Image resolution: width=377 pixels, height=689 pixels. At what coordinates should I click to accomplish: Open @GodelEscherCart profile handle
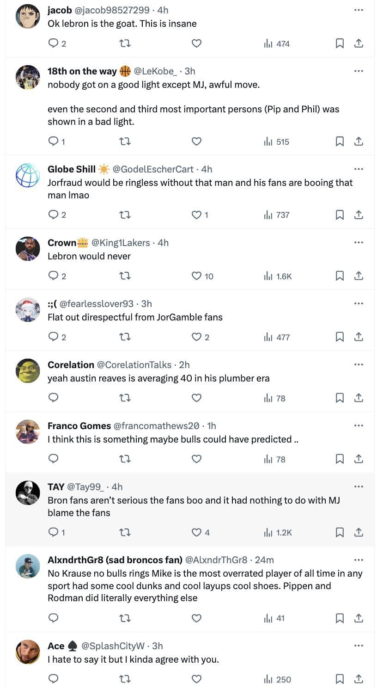156,169
